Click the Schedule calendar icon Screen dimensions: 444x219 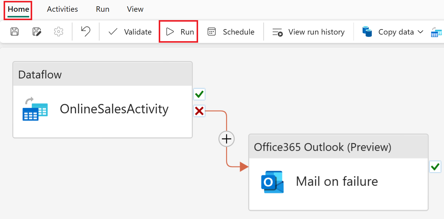click(x=212, y=32)
